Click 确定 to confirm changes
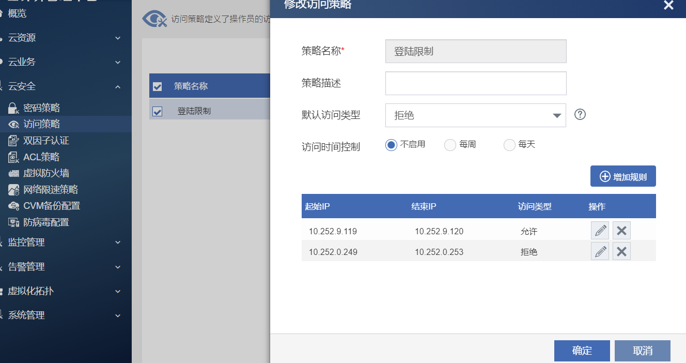This screenshot has width=686, height=363. click(x=582, y=351)
